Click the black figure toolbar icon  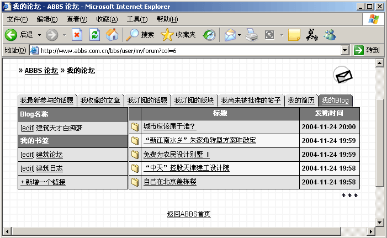tap(312, 35)
